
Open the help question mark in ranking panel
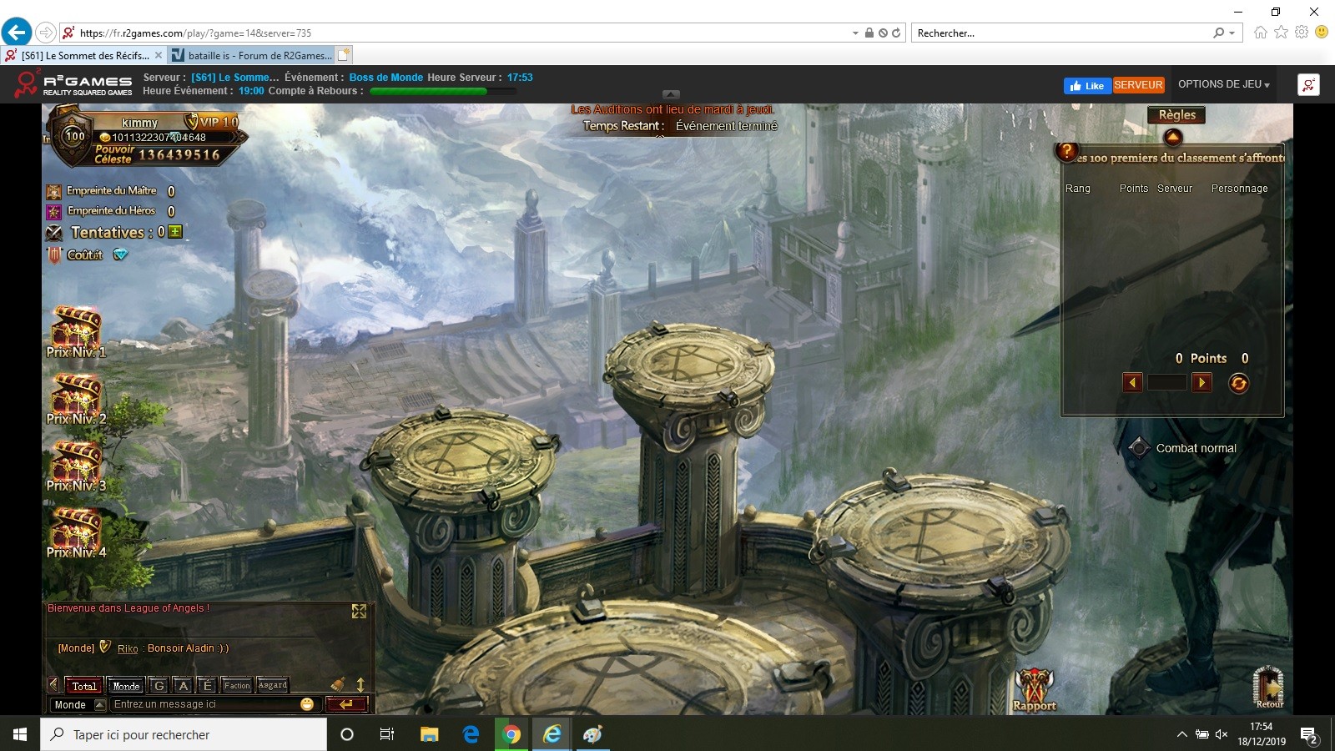click(x=1066, y=151)
